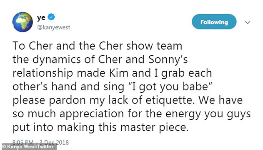Visit the @kanyewest handle
Screen dimensions: 263x150
[53, 27]
